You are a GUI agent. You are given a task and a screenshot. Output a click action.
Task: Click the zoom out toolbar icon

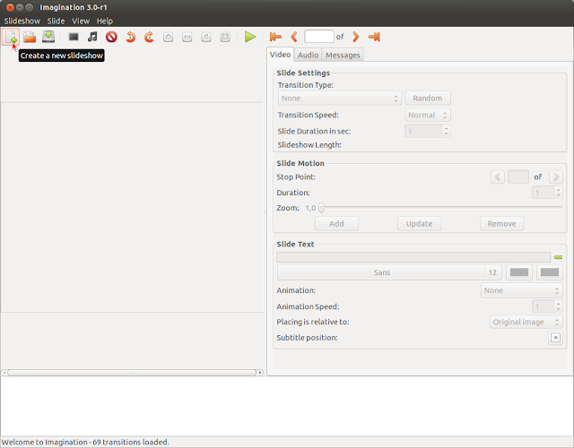pos(187,37)
